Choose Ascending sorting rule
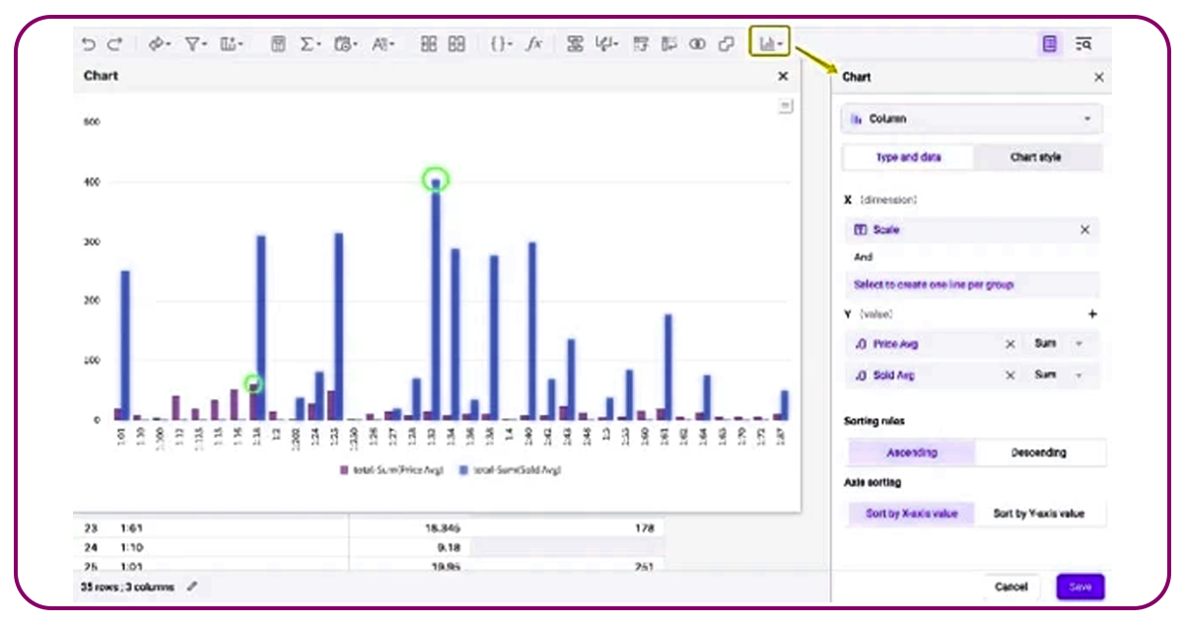Viewport: 1185px width, 625px height. (912, 452)
